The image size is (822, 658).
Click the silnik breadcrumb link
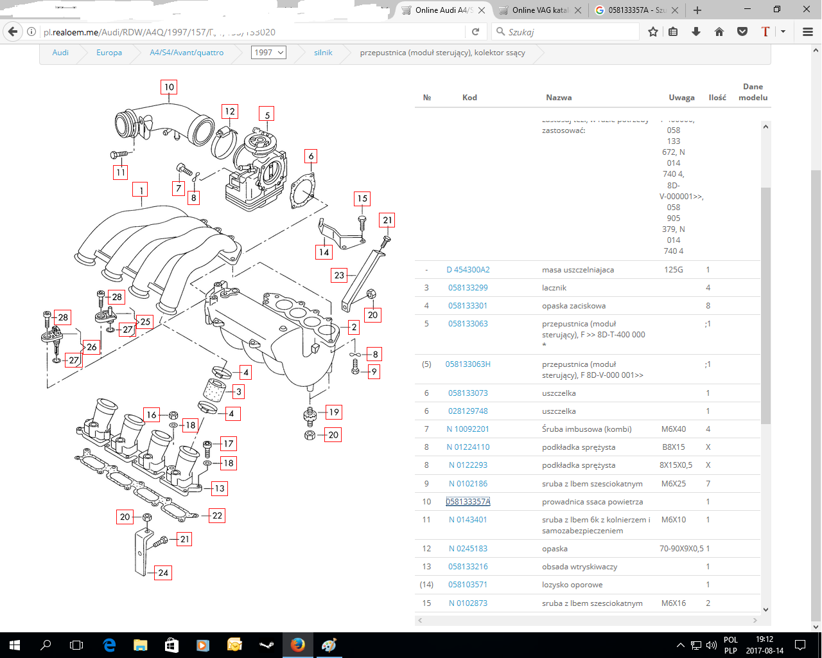tap(323, 53)
